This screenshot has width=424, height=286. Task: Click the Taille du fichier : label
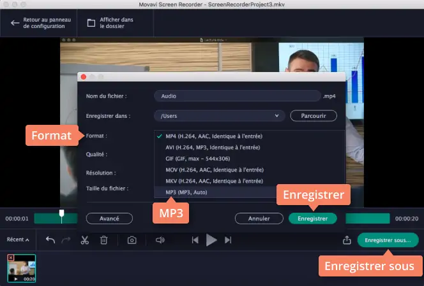[107, 189]
